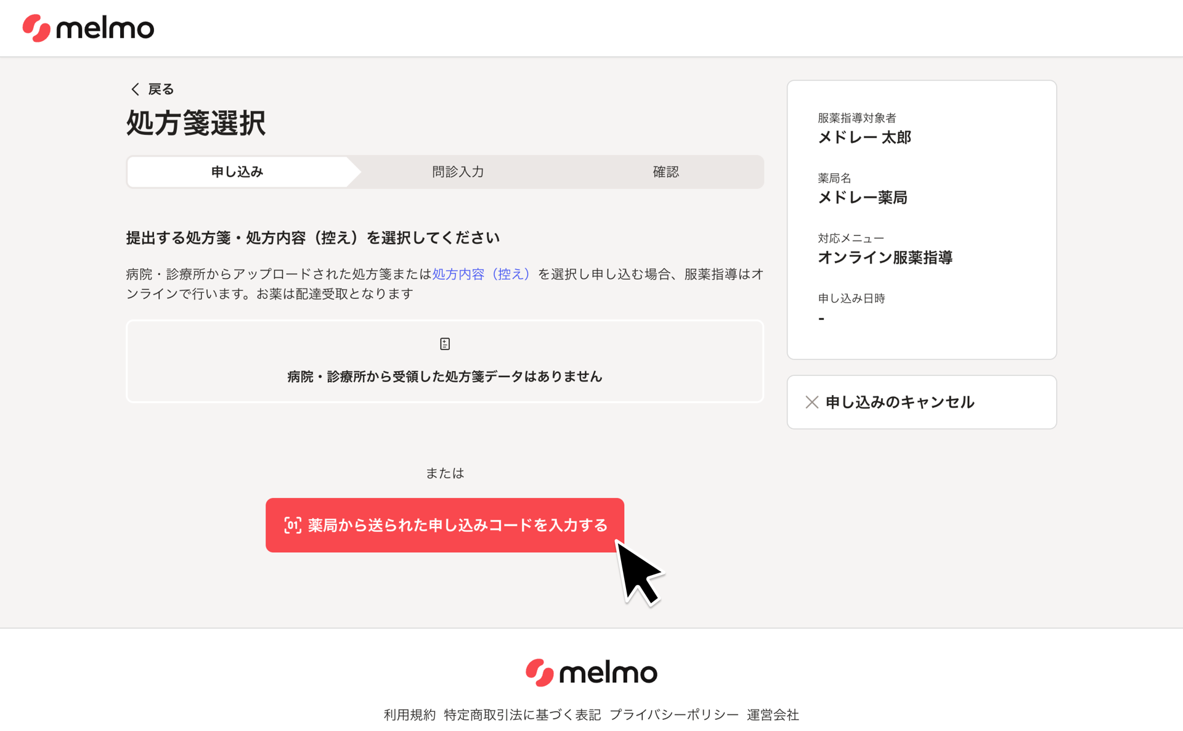Click the melmo logo in the header
The image size is (1183, 731).
click(x=88, y=28)
